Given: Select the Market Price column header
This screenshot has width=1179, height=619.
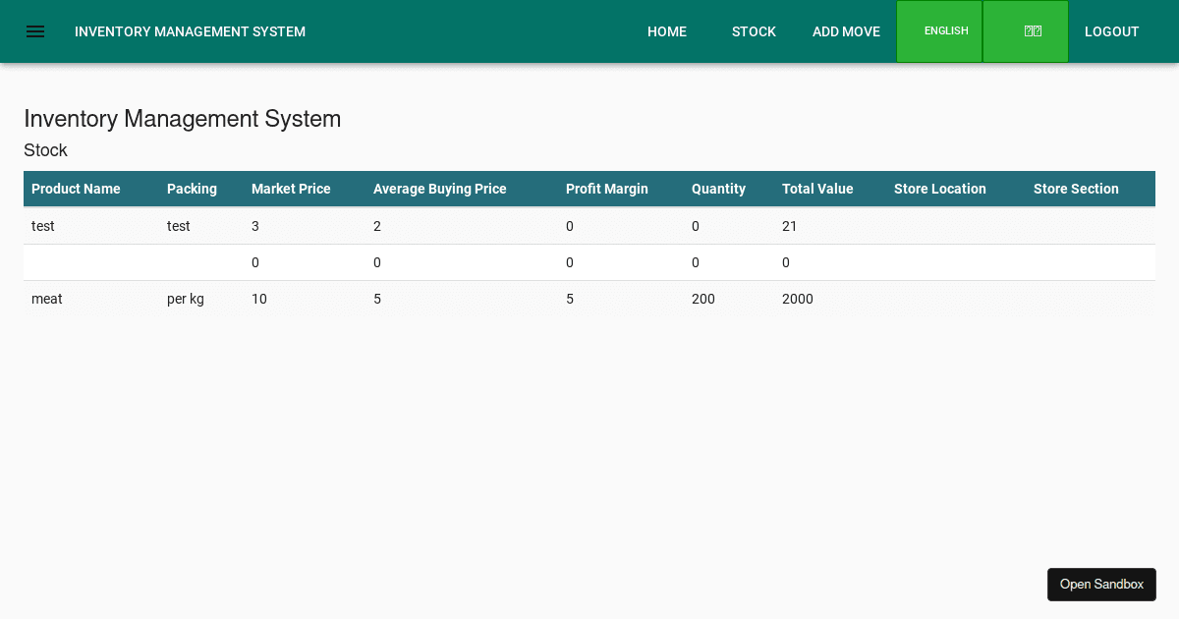Looking at the screenshot, I should (x=291, y=189).
